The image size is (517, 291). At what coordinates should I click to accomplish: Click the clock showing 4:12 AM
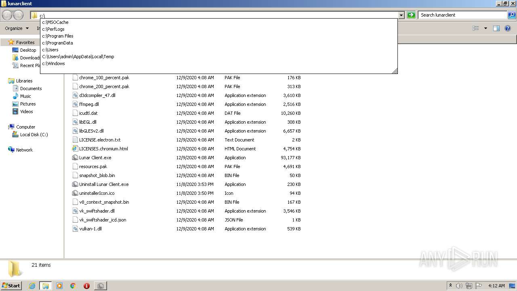coord(496,286)
